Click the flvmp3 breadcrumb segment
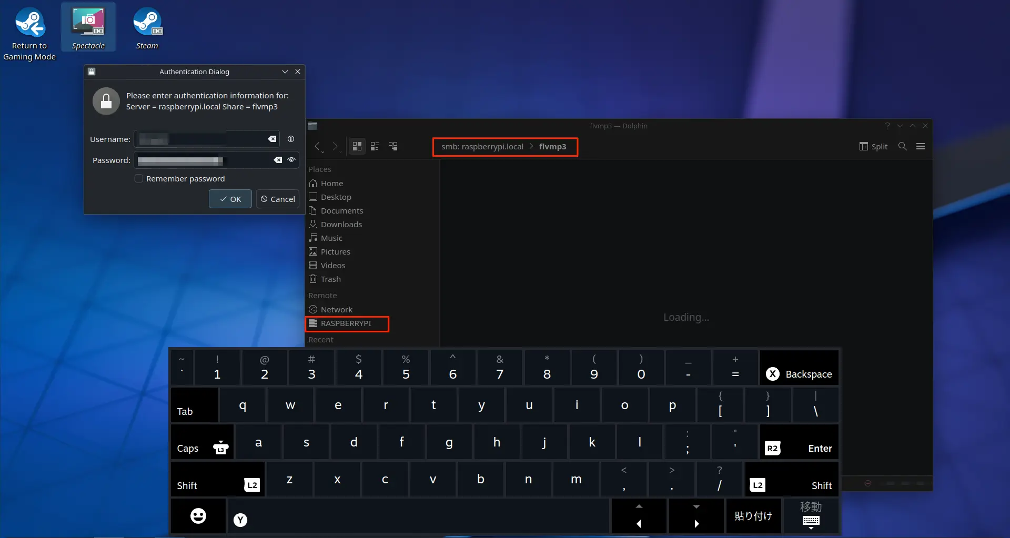Screen dimensions: 1010x538 pyautogui.click(x=552, y=147)
